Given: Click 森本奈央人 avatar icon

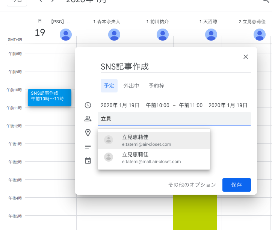Looking at the screenshot, I should pos(114,35).
